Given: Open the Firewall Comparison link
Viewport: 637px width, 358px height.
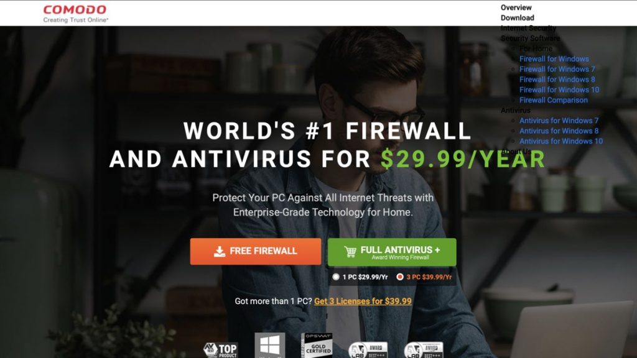Looking at the screenshot, I should click(553, 100).
